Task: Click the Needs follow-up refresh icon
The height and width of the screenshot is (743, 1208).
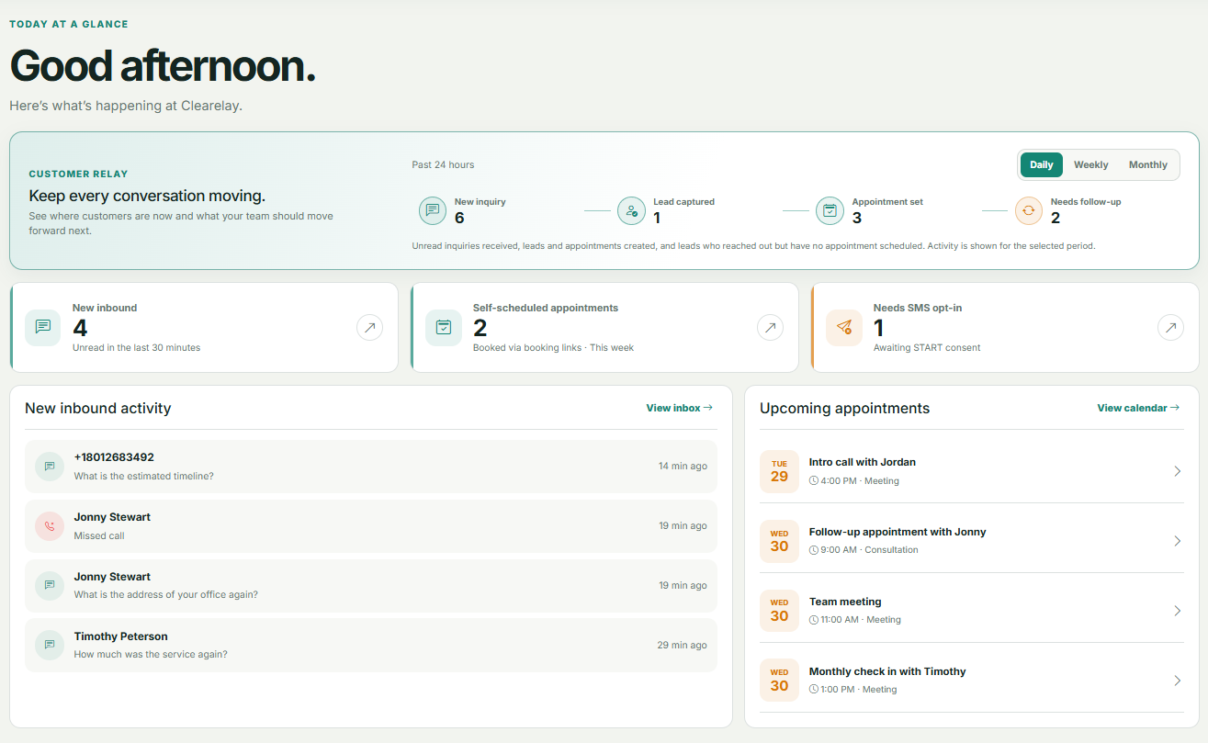Action: pyautogui.click(x=1029, y=210)
